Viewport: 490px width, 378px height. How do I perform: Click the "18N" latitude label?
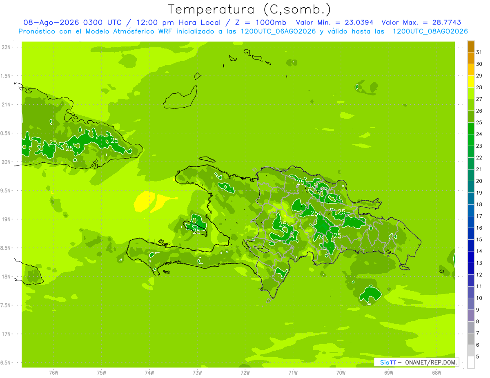6,276
